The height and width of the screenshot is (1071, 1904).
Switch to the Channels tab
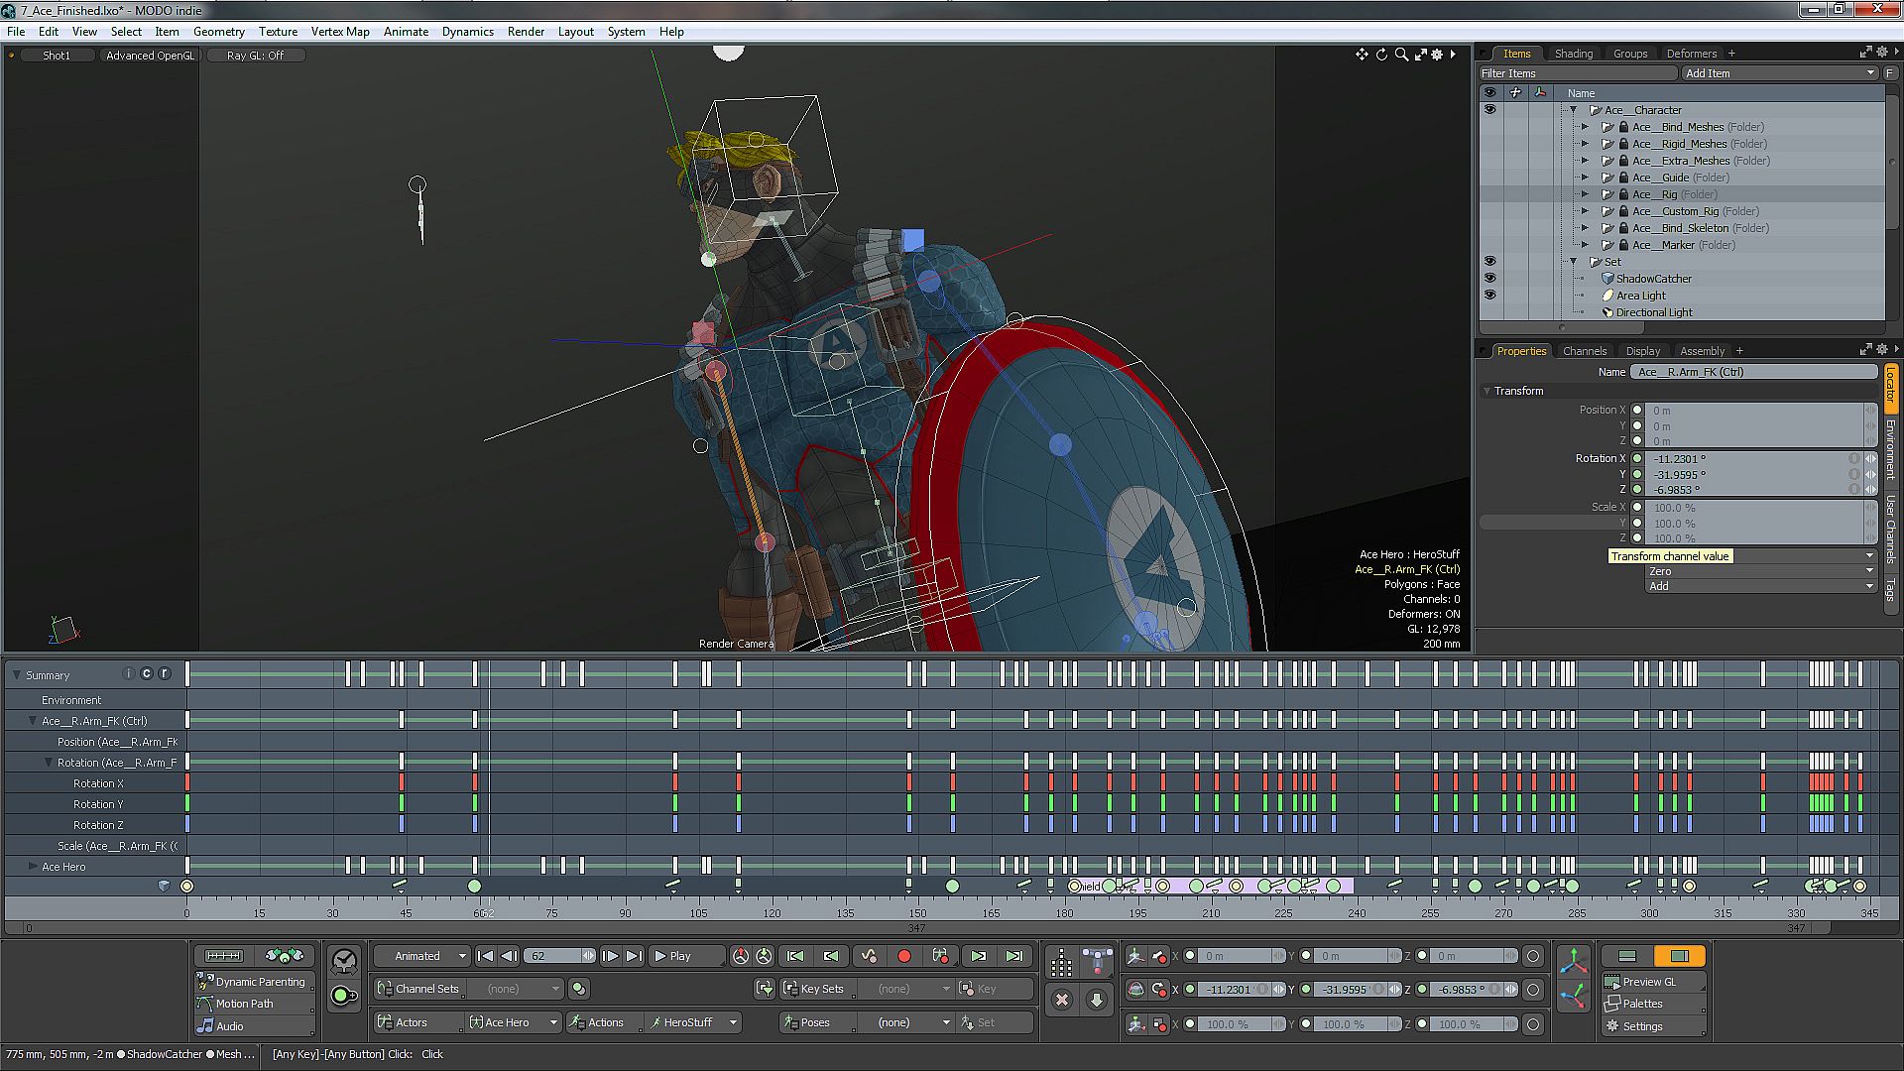[x=1584, y=351]
